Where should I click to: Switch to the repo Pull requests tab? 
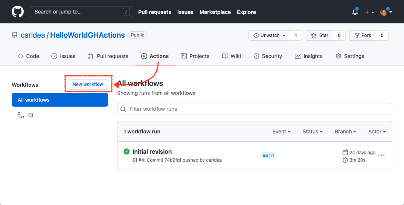click(108, 56)
